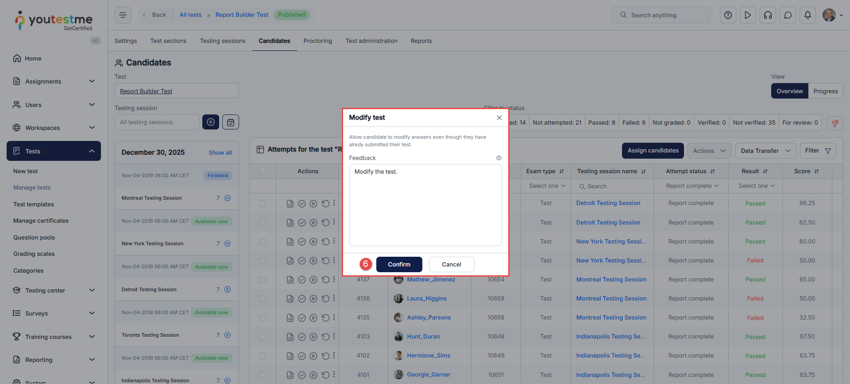Viewport: 850px width, 384px height.
Task: Click Cancel in Modify test dialog
Action: tap(451, 264)
